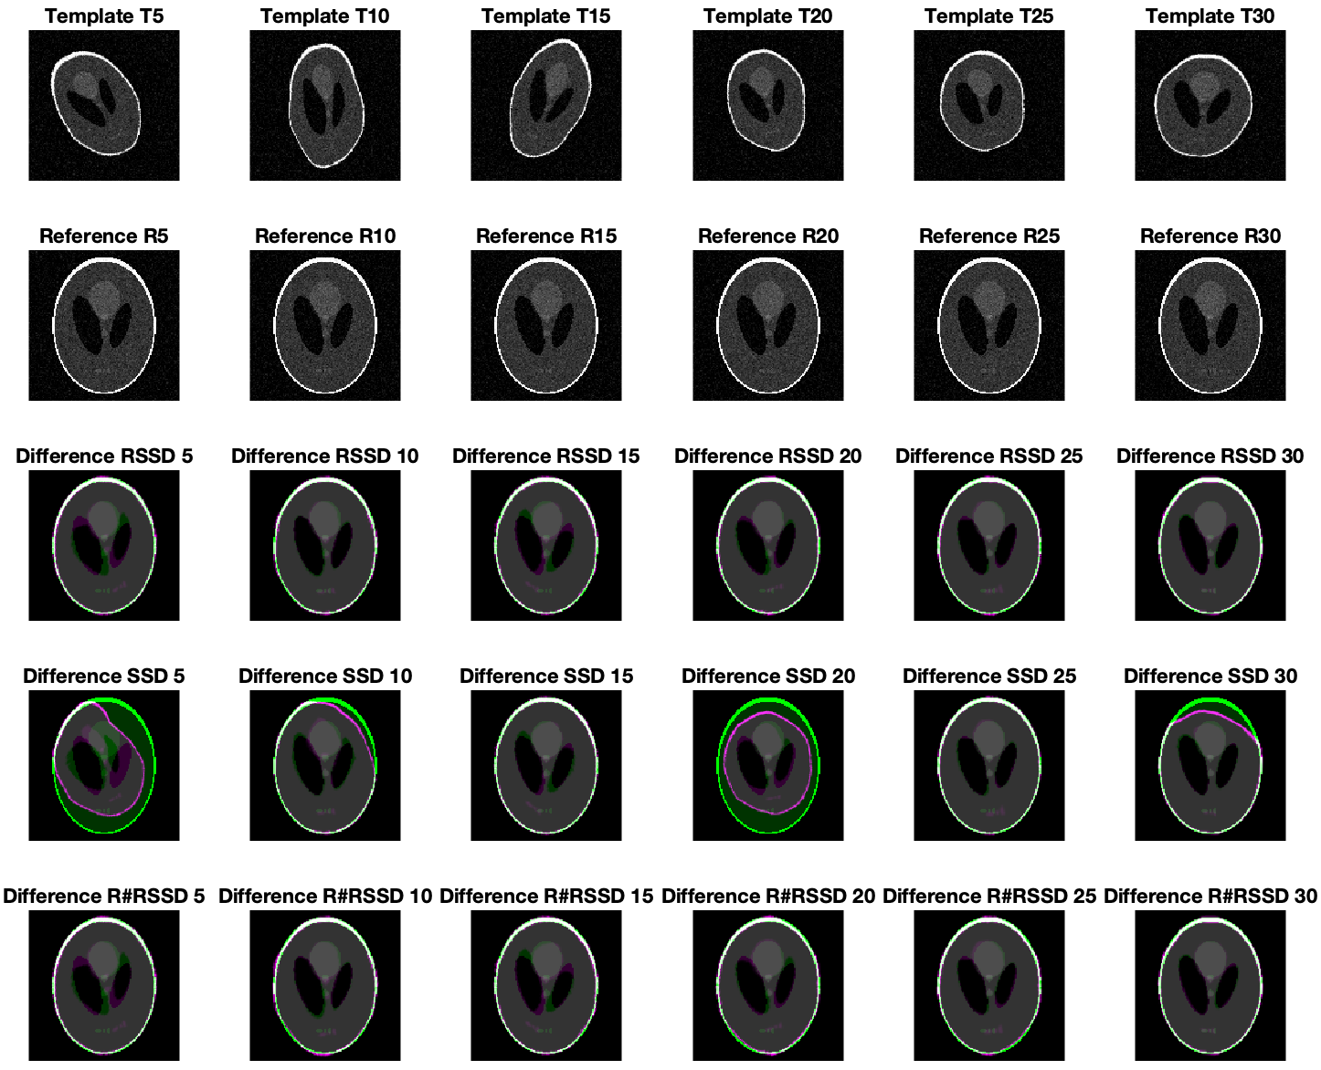Click the image under Difference R#RSSD 5

[x=104, y=985]
